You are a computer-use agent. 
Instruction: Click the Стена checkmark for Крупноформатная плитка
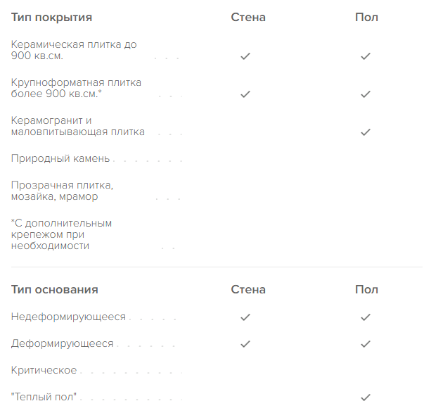(x=245, y=94)
